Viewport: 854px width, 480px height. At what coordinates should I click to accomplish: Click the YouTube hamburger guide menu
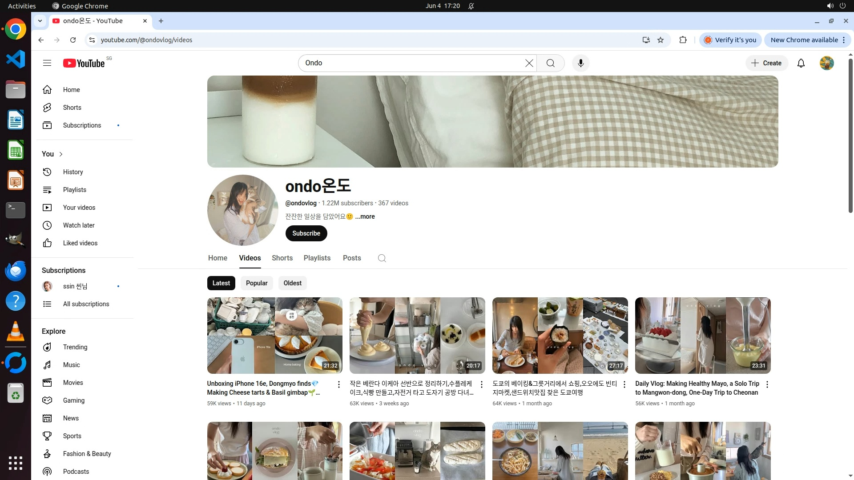click(x=47, y=63)
